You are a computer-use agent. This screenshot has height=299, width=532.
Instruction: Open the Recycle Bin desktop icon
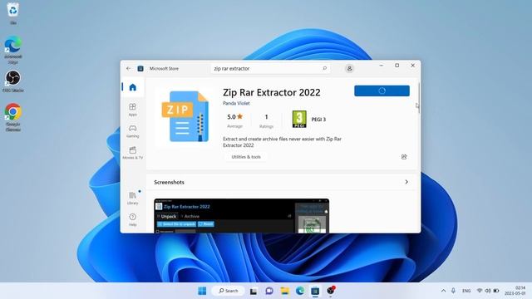[13, 13]
